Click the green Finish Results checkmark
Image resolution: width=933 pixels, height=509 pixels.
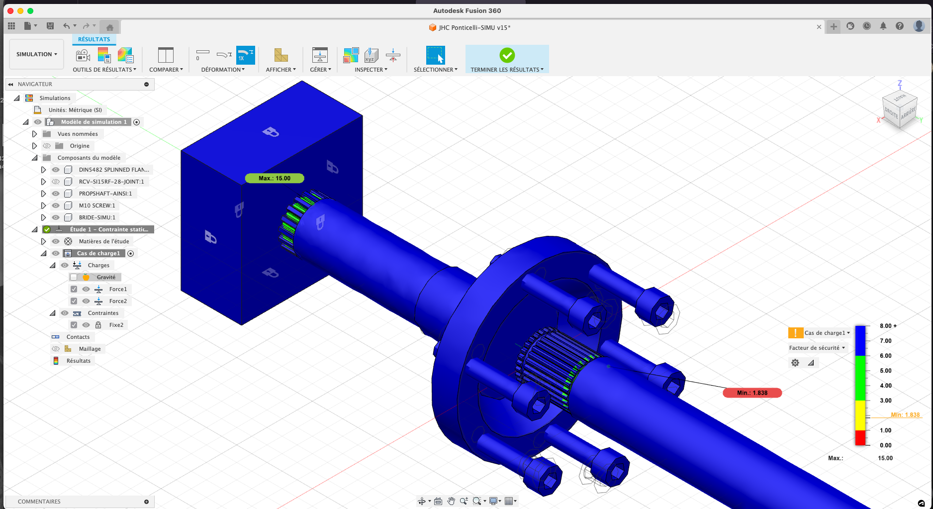pos(507,55)
